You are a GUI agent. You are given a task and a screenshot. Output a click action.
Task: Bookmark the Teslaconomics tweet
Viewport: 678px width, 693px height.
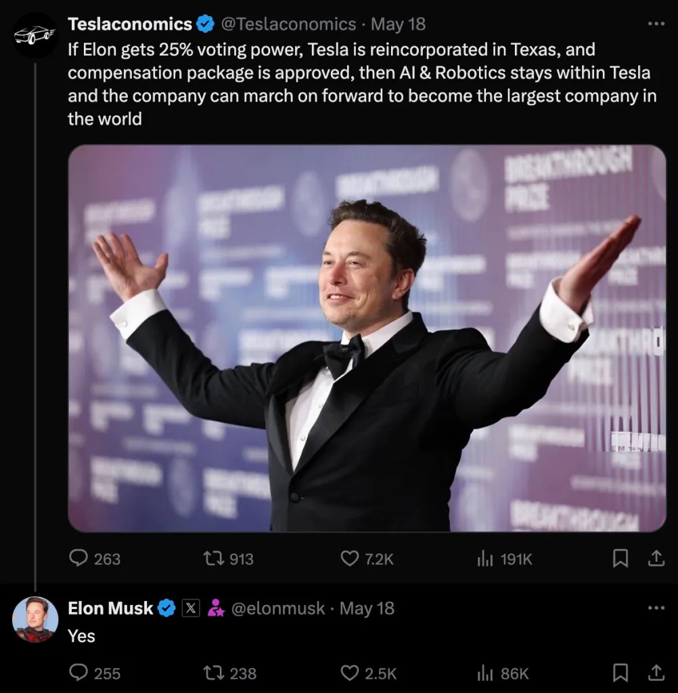pos(620,559)
